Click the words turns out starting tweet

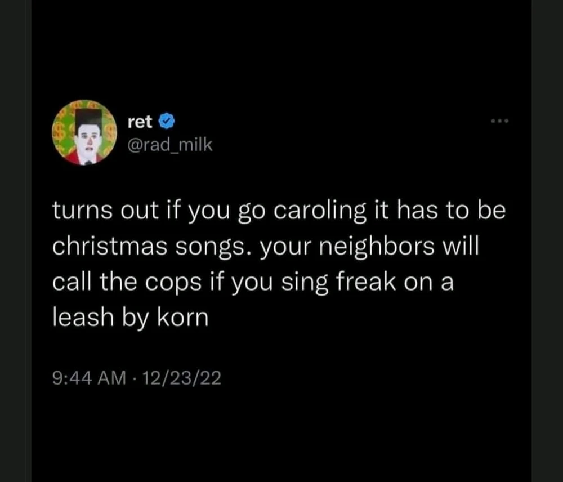click(x=105, y=211)
